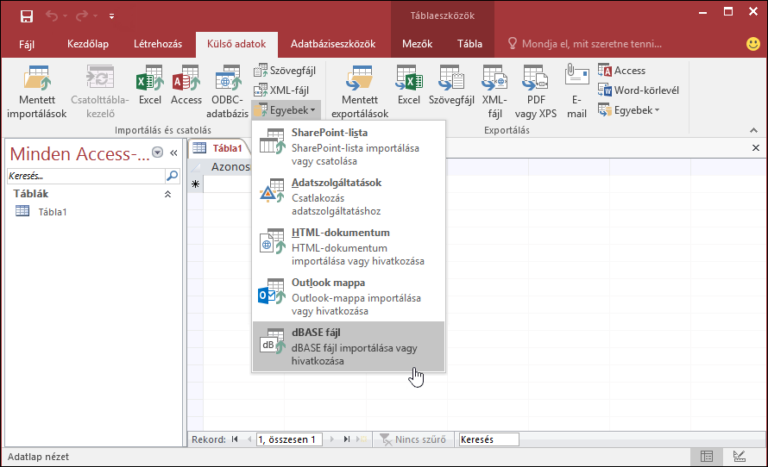
Task: Choose Outlook mappa menu item
Action: tap(349, 296)
